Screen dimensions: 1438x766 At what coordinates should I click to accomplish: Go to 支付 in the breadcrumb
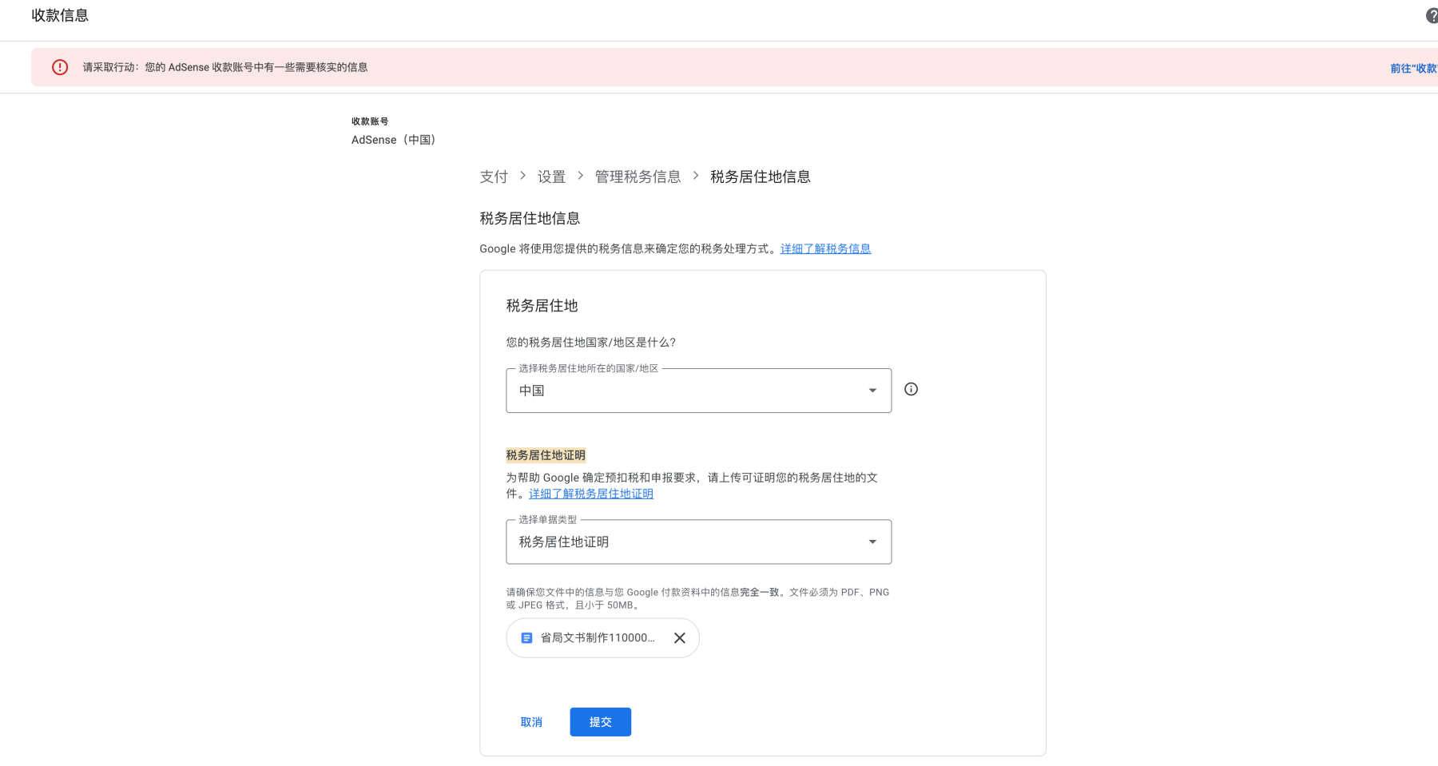point(494,177)
